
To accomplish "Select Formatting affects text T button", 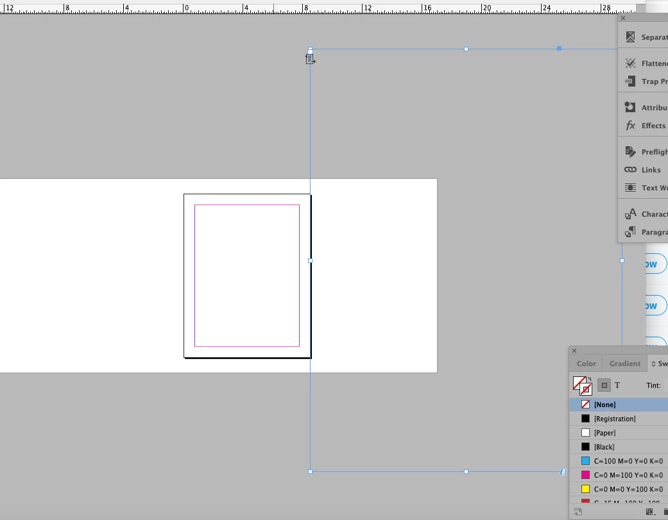I will (x=617, y=385).
